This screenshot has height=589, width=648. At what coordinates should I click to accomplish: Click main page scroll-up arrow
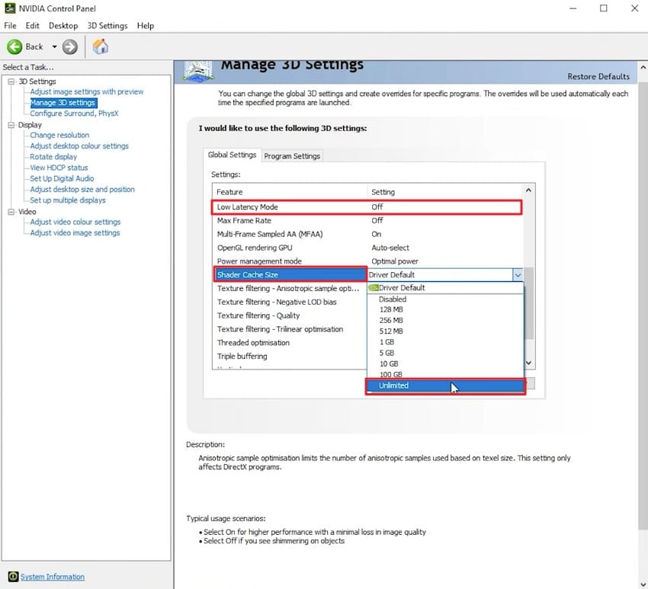point(643,67)
